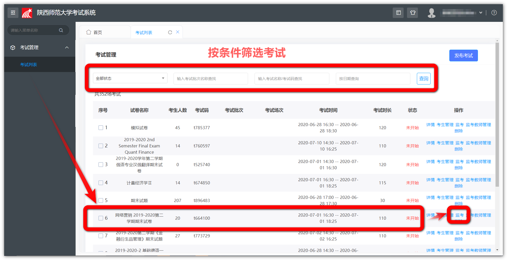The width and height of the screenshot is (507, 260).
Task: Click the sidebar search magnifier icon
Action: 61,30
